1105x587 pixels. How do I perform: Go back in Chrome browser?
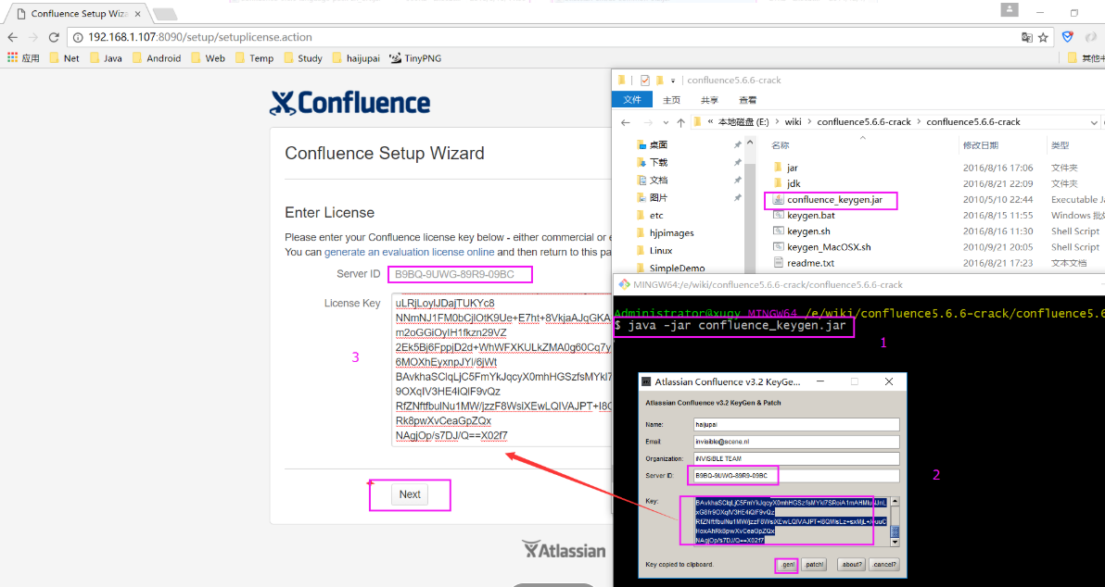coord(12,37)
